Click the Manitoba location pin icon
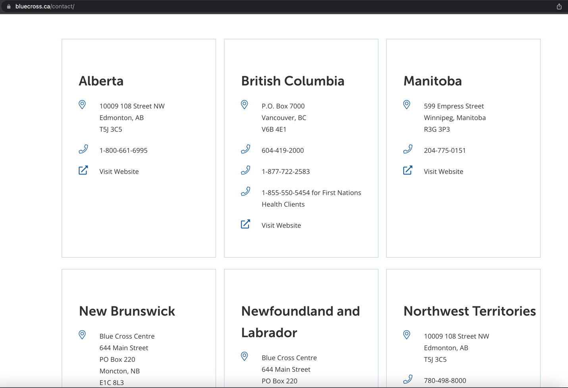This screenshot has height=388, width=568. [407, 105]
